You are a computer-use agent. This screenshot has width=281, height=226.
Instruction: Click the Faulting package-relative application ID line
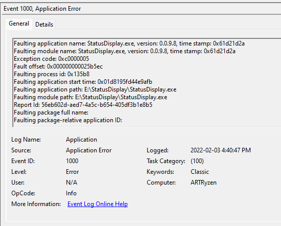(x=68, y=120)
